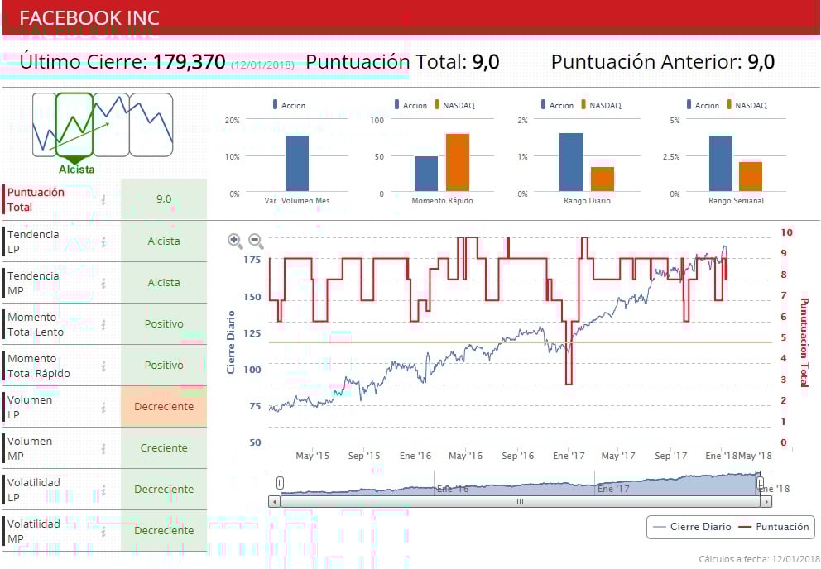Image resolution: width=821 pixels, height=569 pixels.
Task: Click info icon beside Momento Total Lento
Action: click(103, 325)
